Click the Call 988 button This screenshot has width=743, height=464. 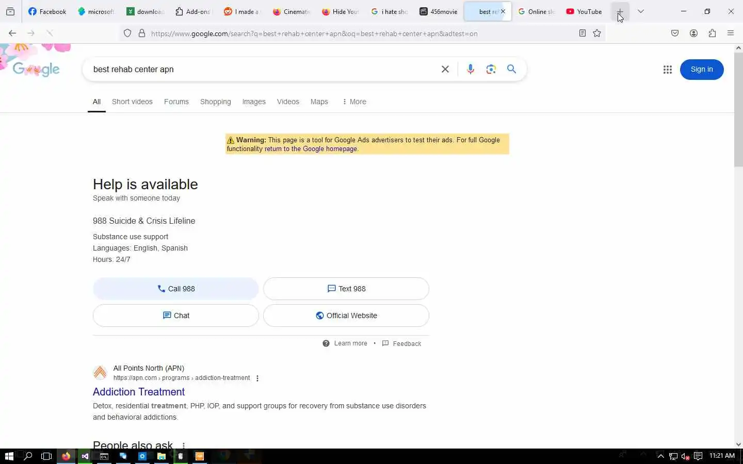[176, 289]
